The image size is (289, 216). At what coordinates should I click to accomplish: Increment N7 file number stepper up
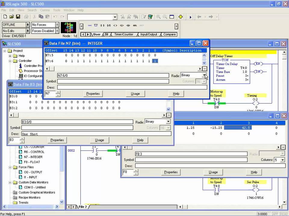pos(58,92)
